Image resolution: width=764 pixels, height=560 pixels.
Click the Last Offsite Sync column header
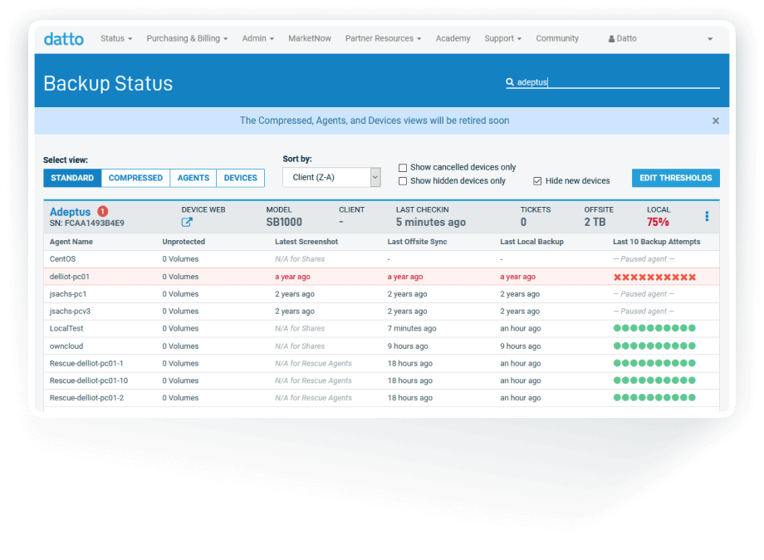click(x=417, y=242)
